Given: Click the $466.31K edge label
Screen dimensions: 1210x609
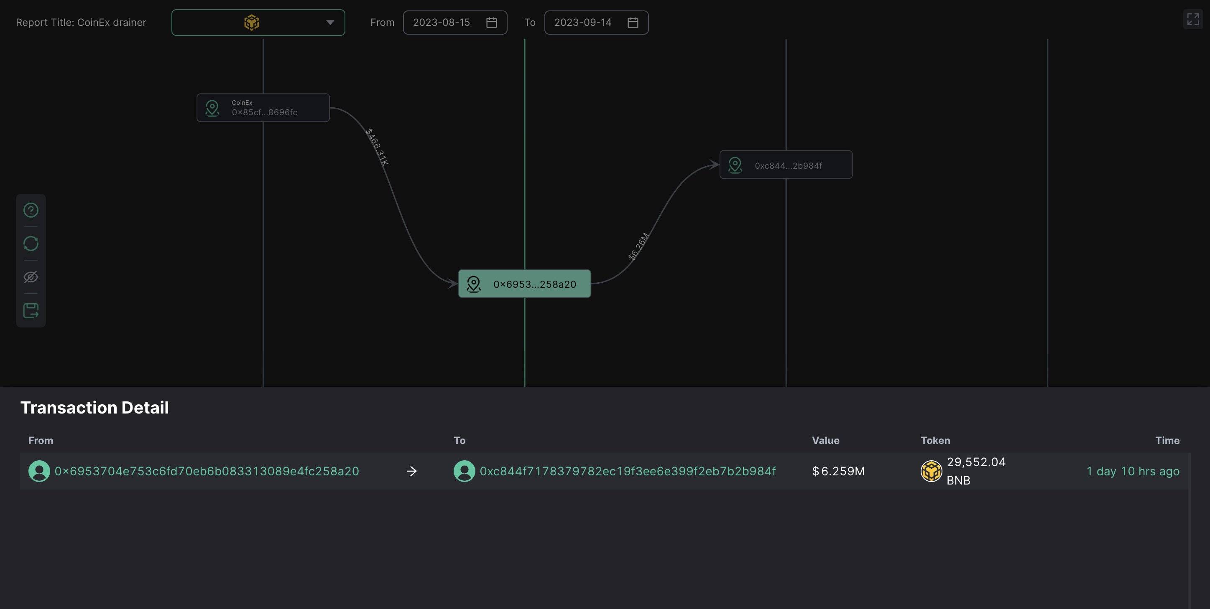Looking at the screenshot, I should tap(377, 147).
